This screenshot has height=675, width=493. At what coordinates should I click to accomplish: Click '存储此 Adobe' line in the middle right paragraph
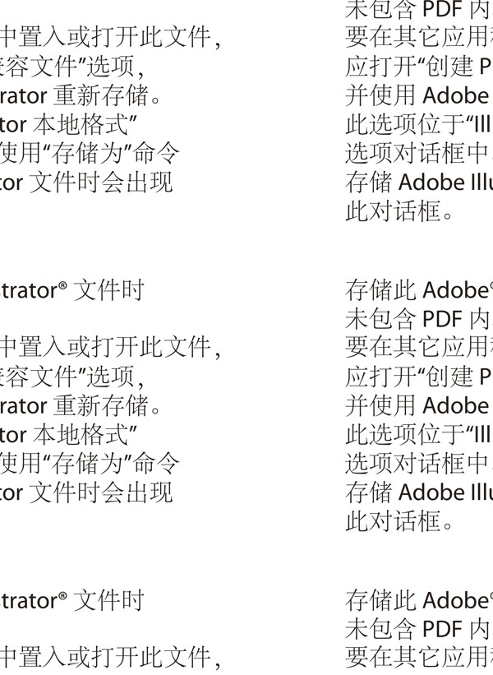click(419, 289)
